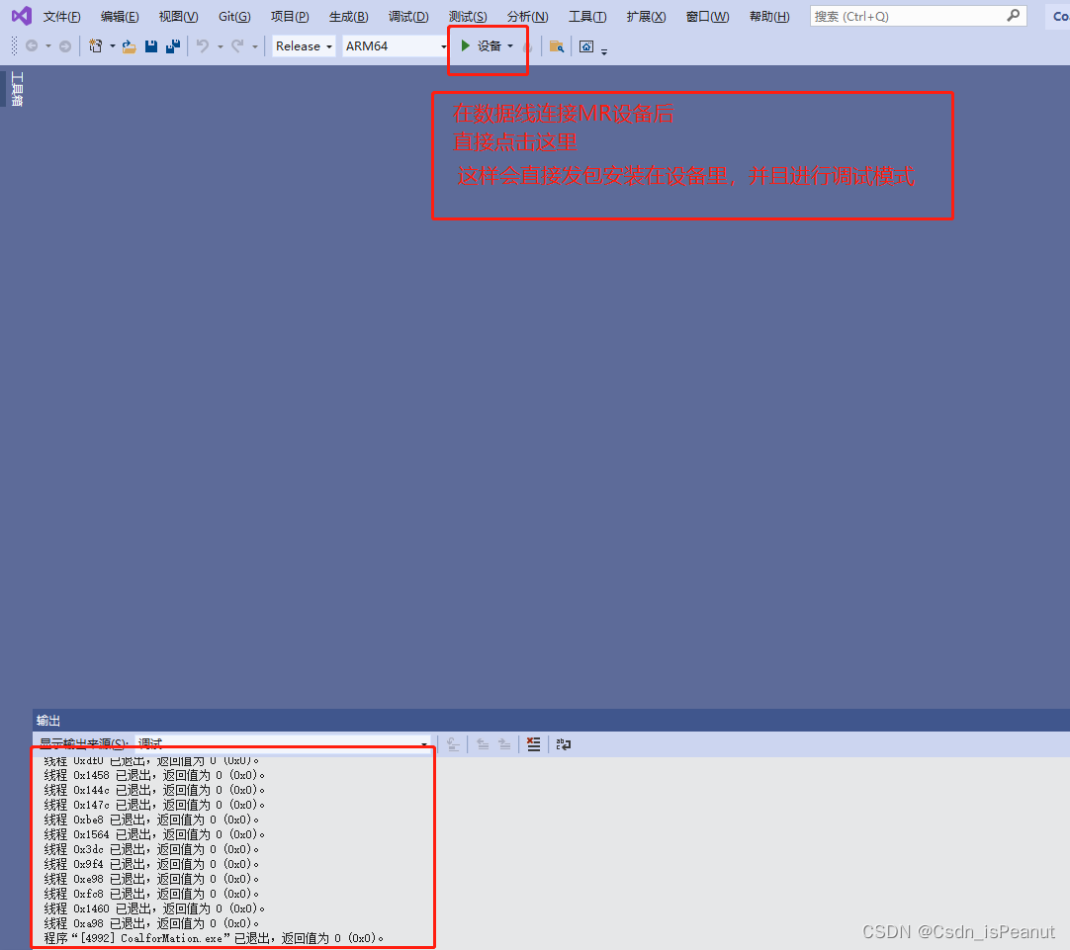This screenshot has height=950, width=1070.
Task: Open the 扩展(X) menu
Action: (x=646, y=17)
